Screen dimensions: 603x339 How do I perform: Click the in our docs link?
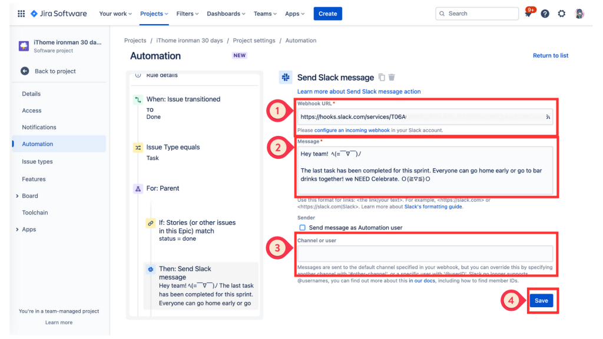tap(422, 281)
